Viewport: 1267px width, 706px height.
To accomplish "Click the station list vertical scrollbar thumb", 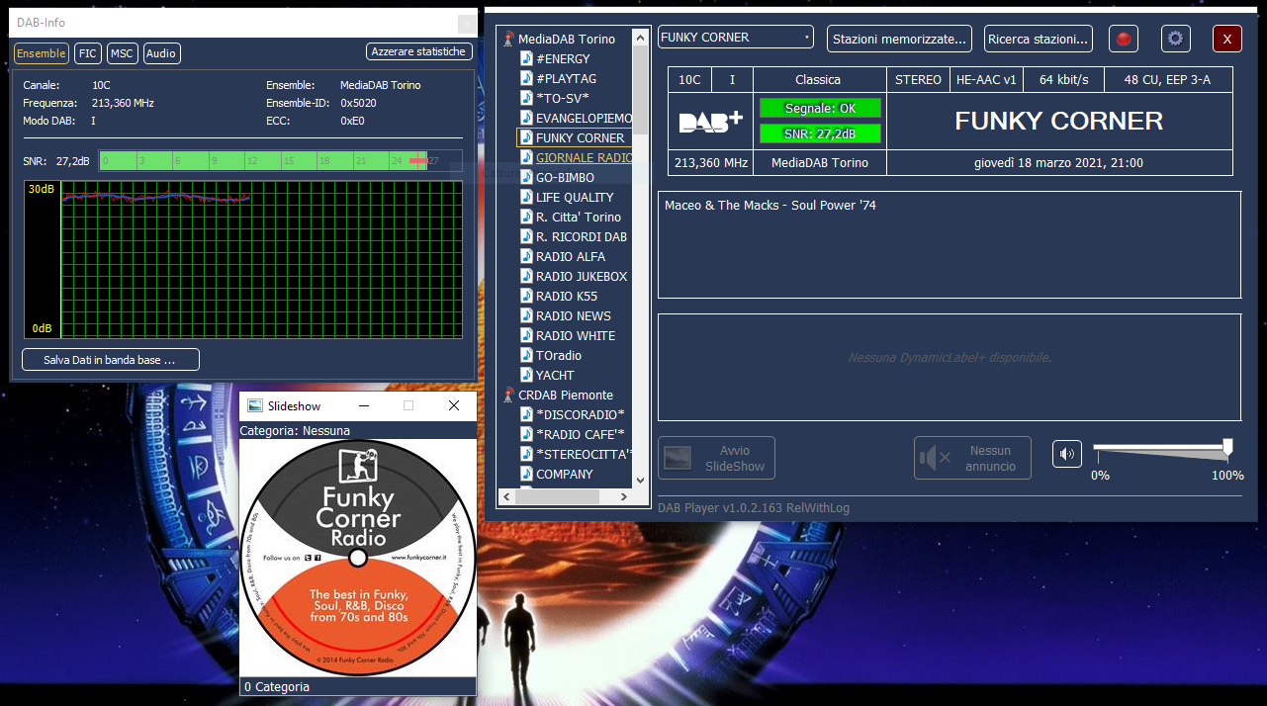I will [640, 91].
